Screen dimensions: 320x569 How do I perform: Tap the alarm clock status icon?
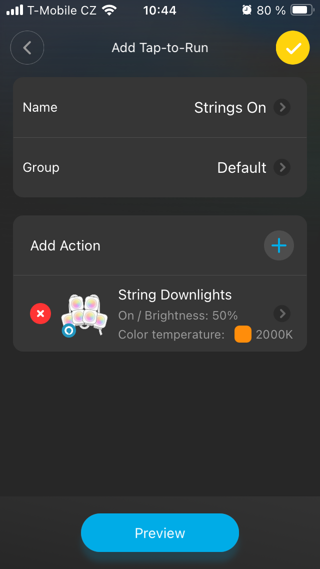tap(246, 10)
